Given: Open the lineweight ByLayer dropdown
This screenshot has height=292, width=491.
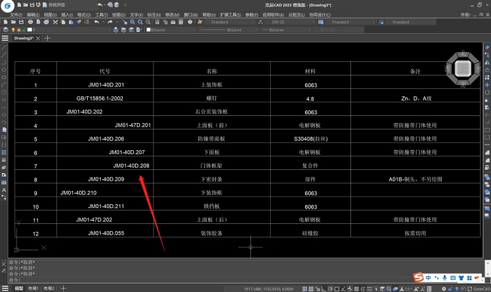Looking at the screenshot, I should click(286, 29).
